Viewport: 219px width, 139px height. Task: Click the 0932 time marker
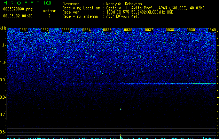(x=45, y=30)
